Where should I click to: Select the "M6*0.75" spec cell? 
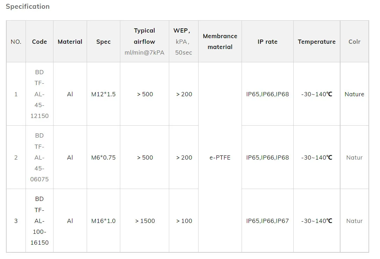click(103, 157)
